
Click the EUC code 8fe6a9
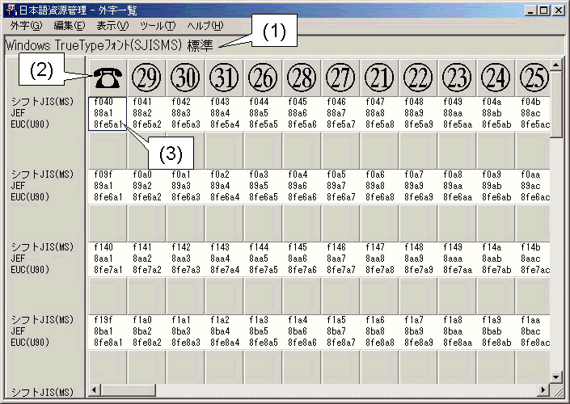419,197
